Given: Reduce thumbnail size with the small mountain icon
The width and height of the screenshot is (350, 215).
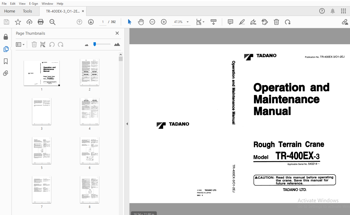Looking at the screenshot, I should coord(87,45).
